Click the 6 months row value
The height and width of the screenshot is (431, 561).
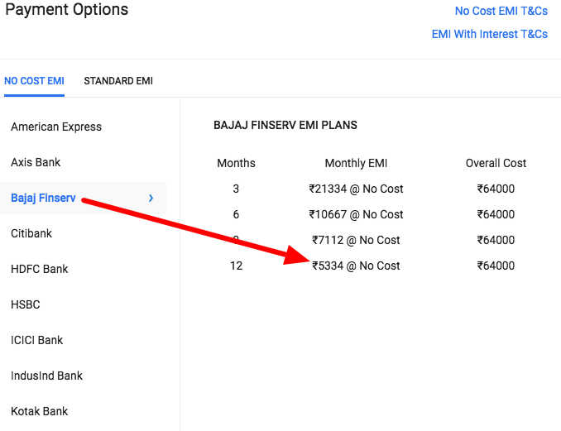236,214
